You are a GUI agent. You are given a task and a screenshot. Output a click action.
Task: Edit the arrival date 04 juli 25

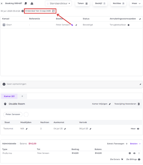[65, 129]
